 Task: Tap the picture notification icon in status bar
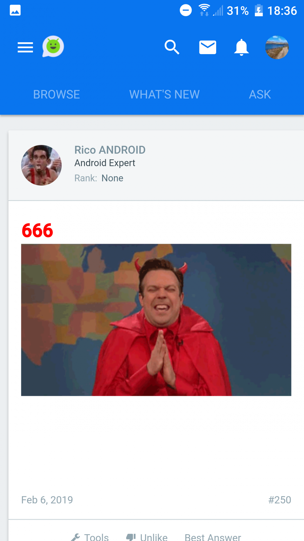click(x=15, y=11)
